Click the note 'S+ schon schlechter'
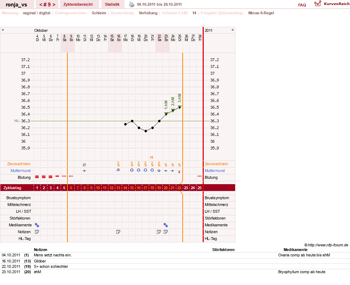Viewport: 350px width, 285px height. pyautogui.click(x=51, y=266)
